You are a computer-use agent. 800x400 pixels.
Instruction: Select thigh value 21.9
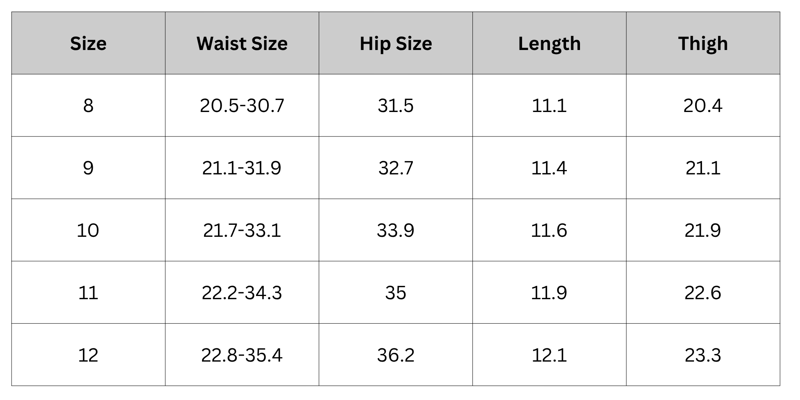pyautogui.click(x=703, y=230)
